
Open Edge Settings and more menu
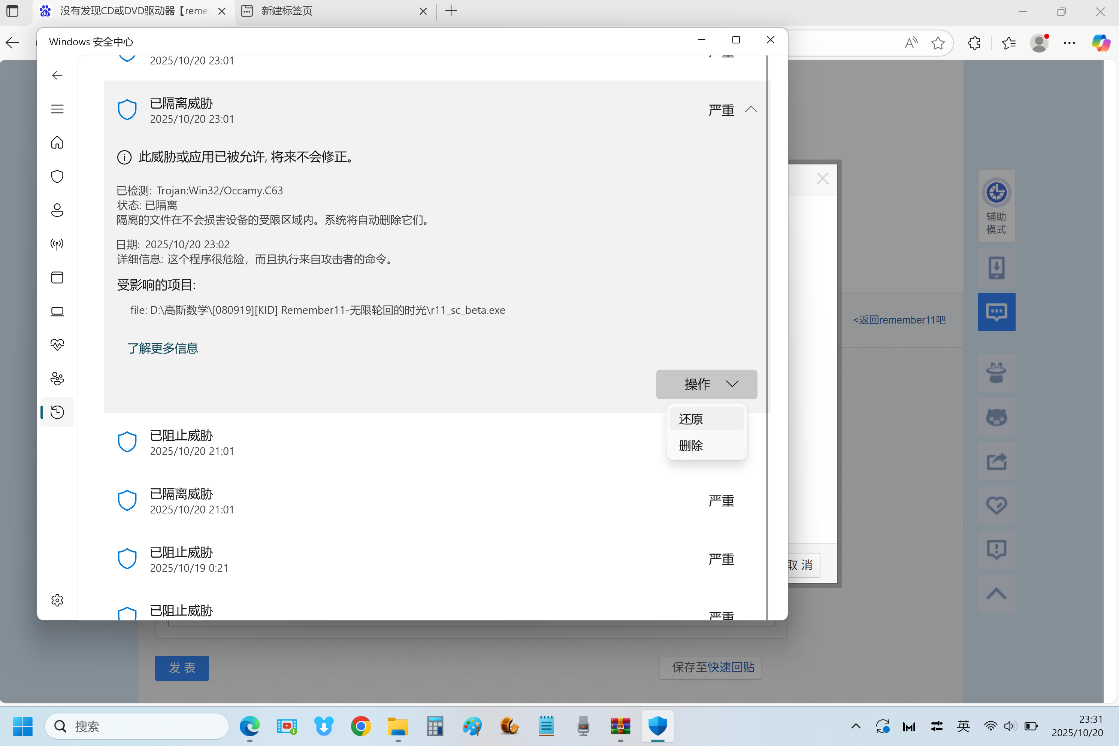coord(1069,43)
